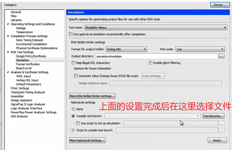Image resolution: width=232 pixels, height=150 pixels.
Task: Open the Test Benches dialog
Action: (213, 116)
